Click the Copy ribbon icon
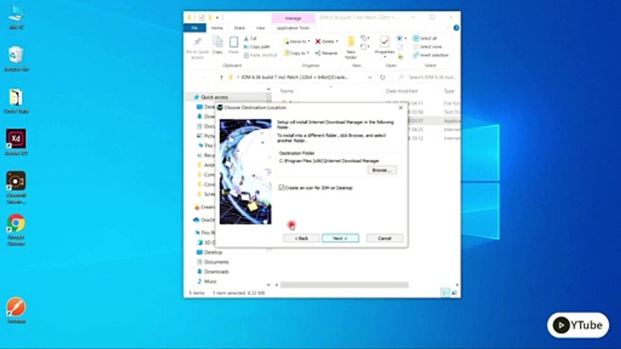 pyautogui.click(x=217, y=46)
